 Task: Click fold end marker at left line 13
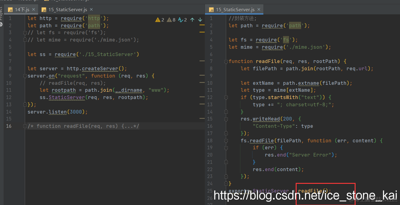pyautogui.click(x=25, y=104)
